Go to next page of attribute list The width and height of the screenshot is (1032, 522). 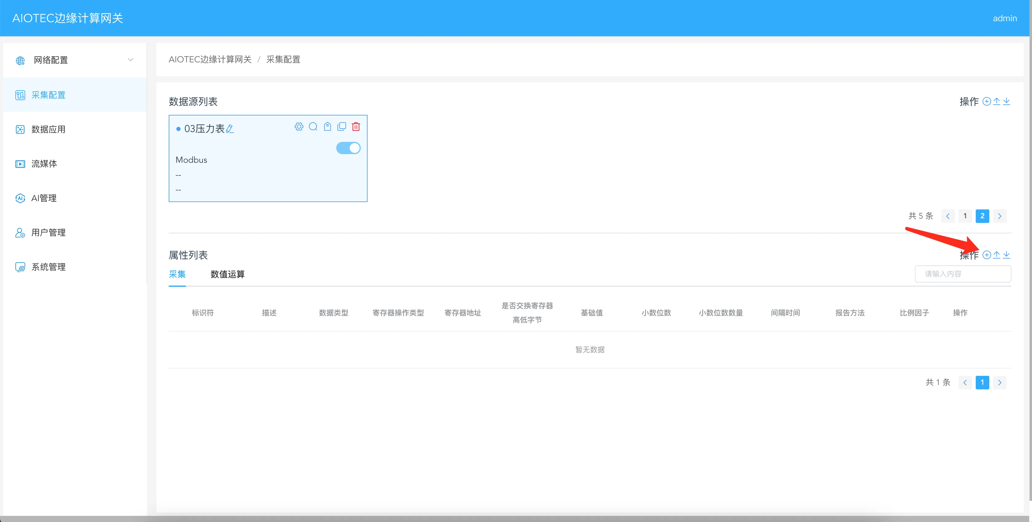coord(999,383)
